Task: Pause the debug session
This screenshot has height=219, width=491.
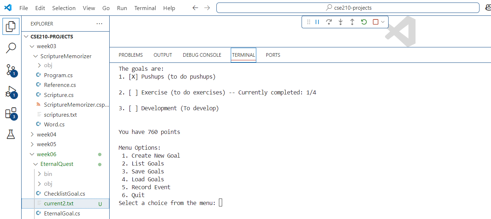Action: click(317, 22)
